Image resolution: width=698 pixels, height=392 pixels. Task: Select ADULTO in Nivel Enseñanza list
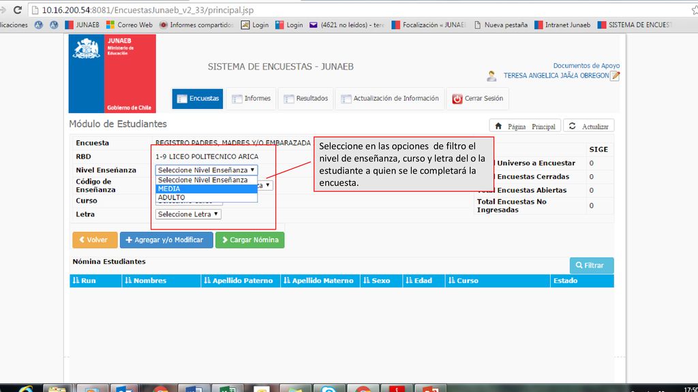click(x=207, y=197)
